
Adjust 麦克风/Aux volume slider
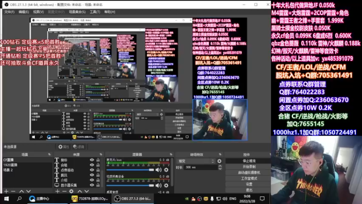click(x=130, y=170)
